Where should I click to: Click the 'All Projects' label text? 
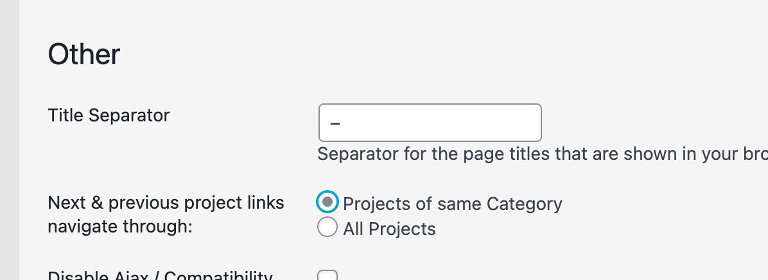tap(389, 229)
